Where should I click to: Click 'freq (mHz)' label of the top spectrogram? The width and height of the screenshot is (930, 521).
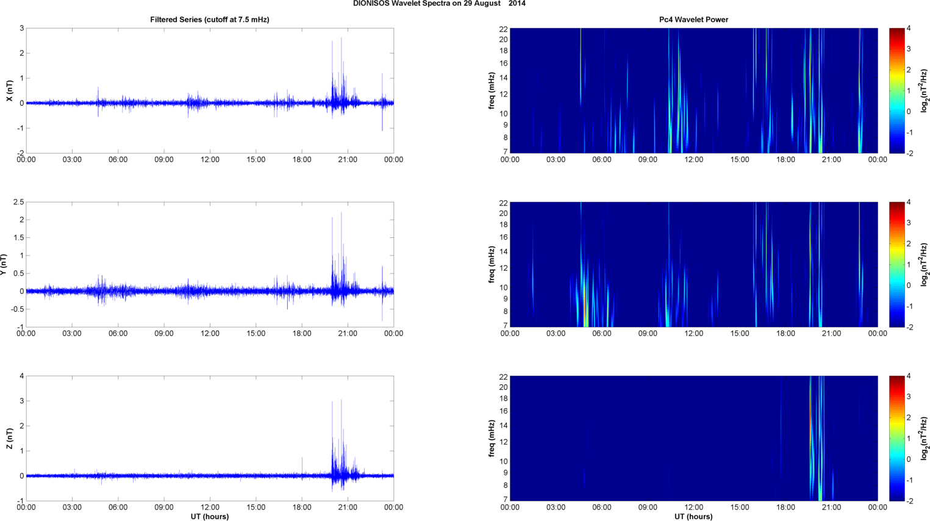(x=492, y=90)
